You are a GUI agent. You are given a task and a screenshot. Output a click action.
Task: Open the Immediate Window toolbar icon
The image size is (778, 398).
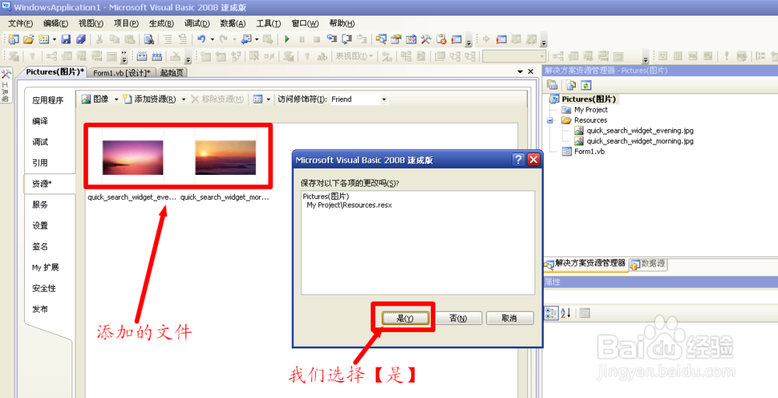(x=457, y=39)
